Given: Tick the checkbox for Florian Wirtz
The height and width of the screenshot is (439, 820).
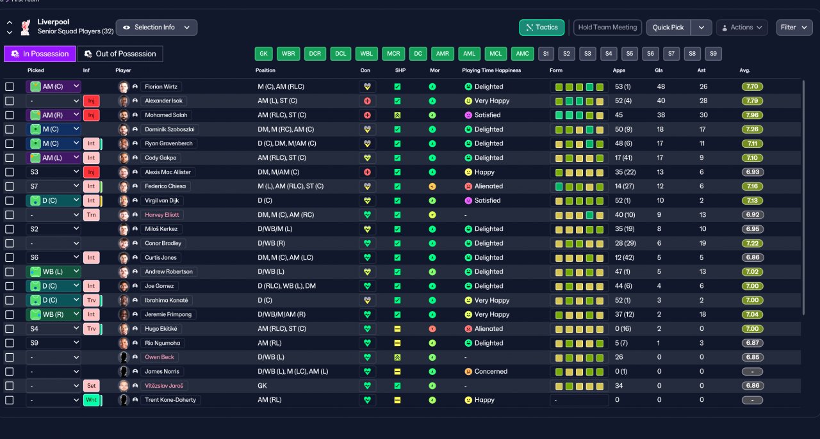Looking at the screenshot, I should (9, 86).
